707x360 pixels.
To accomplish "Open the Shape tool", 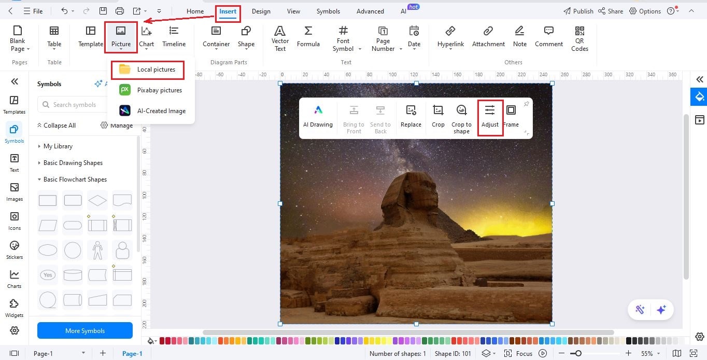I will (246, 37).
